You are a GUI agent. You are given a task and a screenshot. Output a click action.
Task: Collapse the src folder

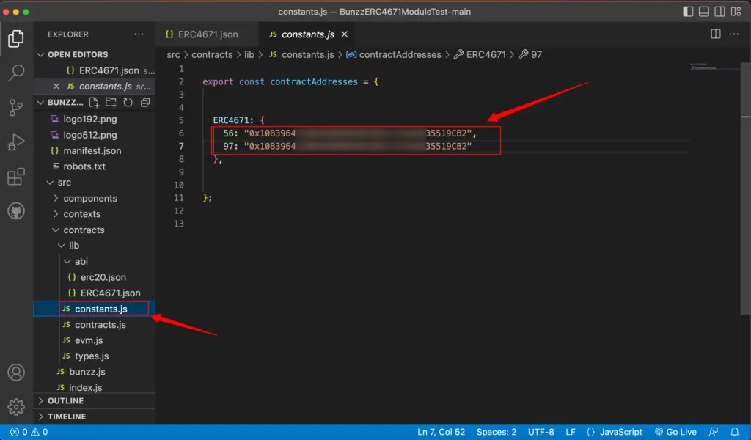click(x=64, y=183)
